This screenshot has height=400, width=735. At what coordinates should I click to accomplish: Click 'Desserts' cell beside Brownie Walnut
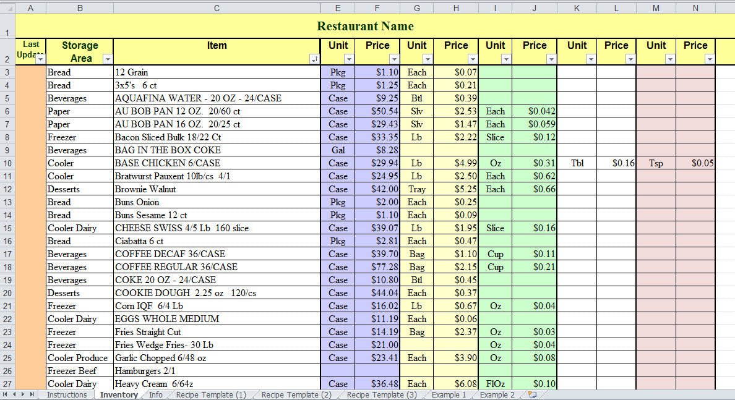[x=80, y=189]
